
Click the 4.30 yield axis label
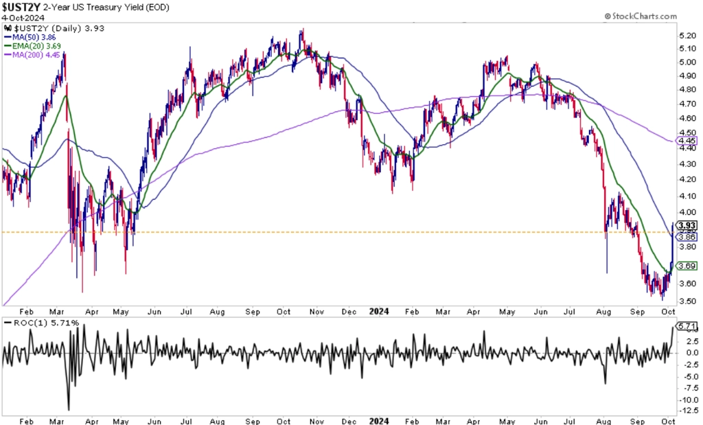[687, 165]
